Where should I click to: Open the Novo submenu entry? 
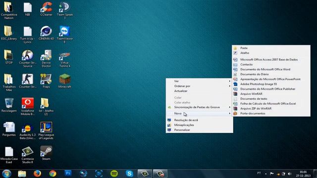coord(199,113)
